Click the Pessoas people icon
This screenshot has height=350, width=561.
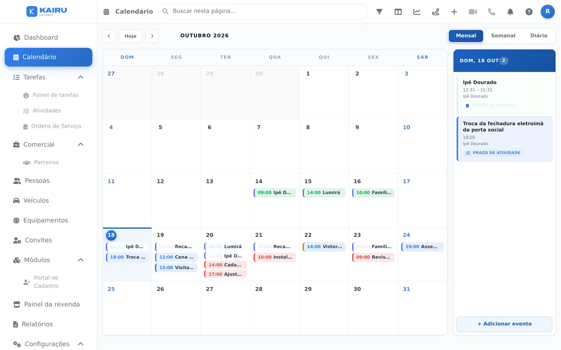click(x=17, y=181)
